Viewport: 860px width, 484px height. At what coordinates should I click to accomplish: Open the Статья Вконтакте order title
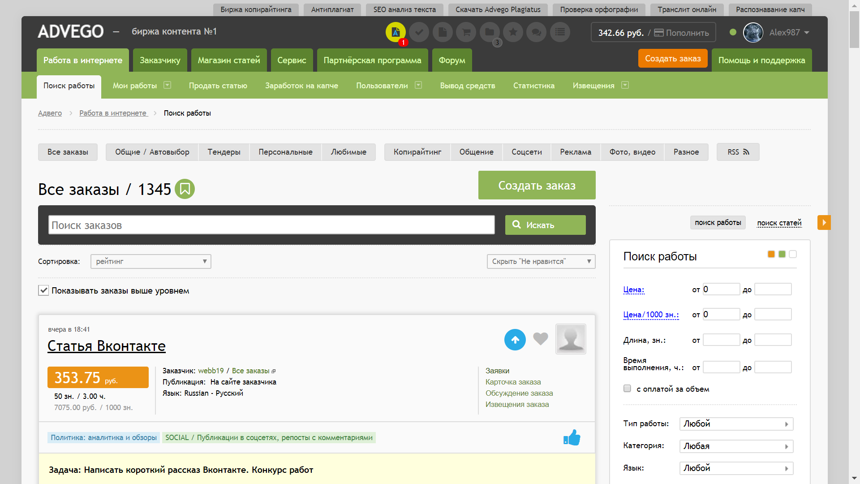pos(107,346)
